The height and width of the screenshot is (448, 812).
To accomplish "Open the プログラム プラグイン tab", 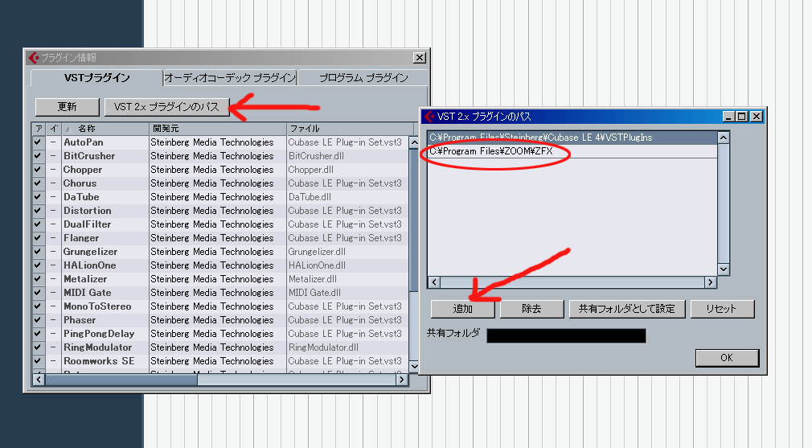I will pos(363,78).
